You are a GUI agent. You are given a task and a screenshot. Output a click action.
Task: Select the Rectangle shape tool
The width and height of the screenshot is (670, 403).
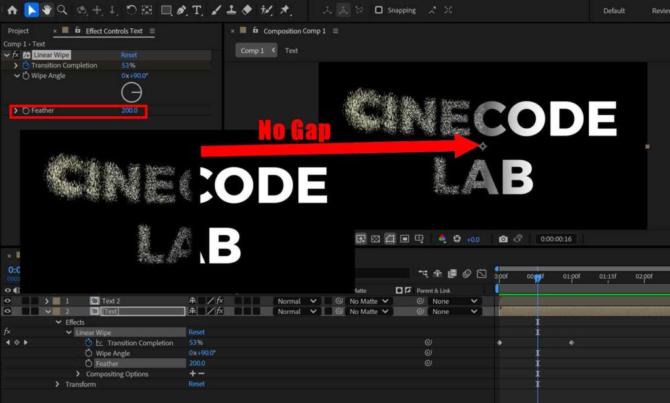(166, 10)
